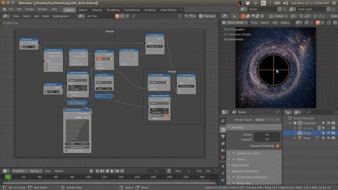Open the File menu
The width and height of the screenshot is (338, 190).
(x=11, y=9)
